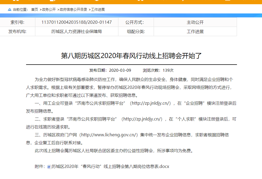Click the zp.jnldjy.cn URL in the 求职者登录 paragraph
The image size is (262, 179).
143,119
